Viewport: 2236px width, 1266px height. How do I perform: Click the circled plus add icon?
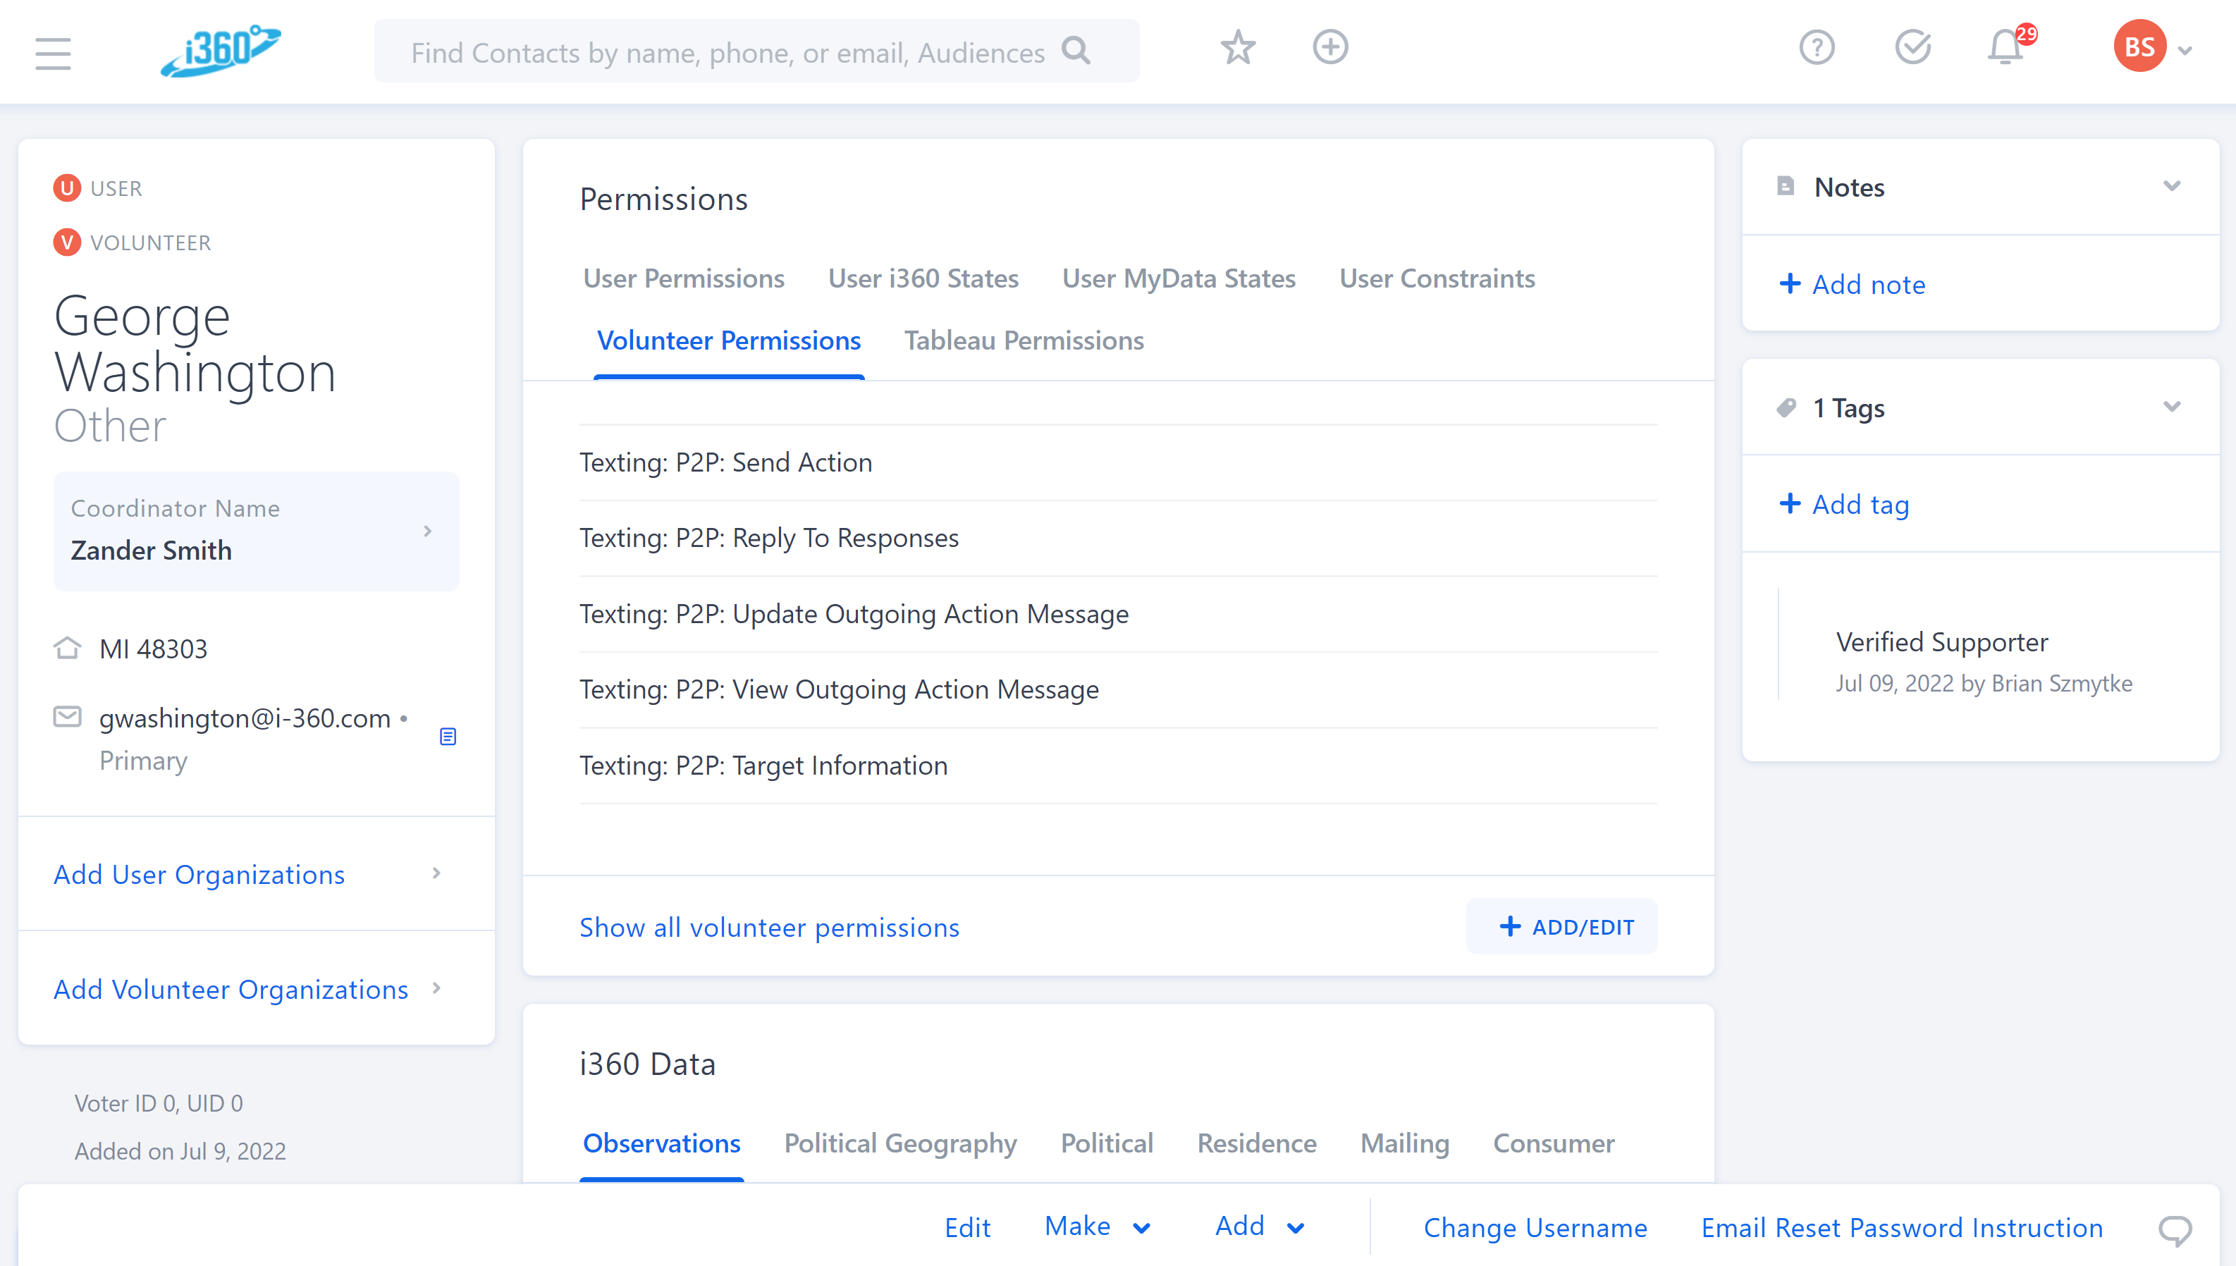click(x=1329, y=48)
